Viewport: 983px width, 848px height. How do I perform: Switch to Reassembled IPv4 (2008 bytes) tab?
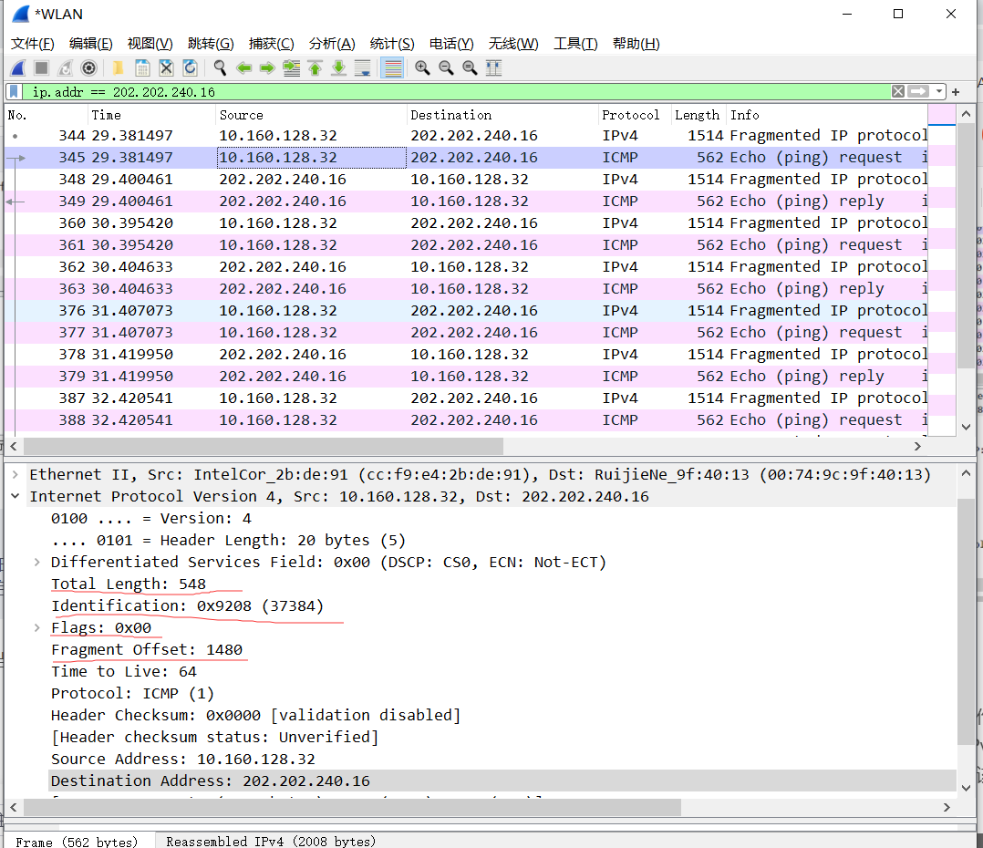[271, 842]
